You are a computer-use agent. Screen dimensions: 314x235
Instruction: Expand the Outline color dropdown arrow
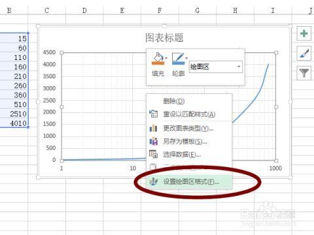186,58
